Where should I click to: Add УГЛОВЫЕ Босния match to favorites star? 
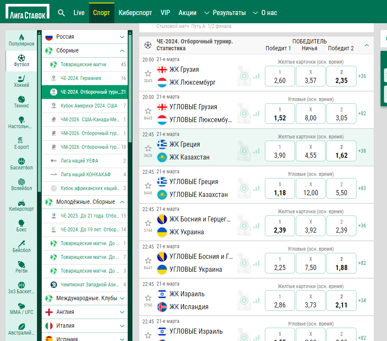tap(148, 261)
